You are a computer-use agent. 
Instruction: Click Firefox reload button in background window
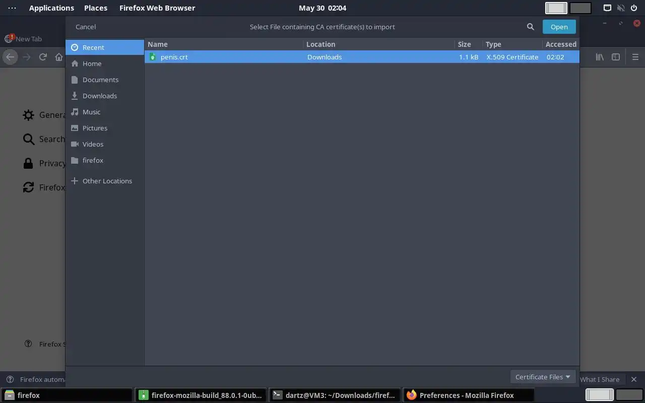[43, 57]
